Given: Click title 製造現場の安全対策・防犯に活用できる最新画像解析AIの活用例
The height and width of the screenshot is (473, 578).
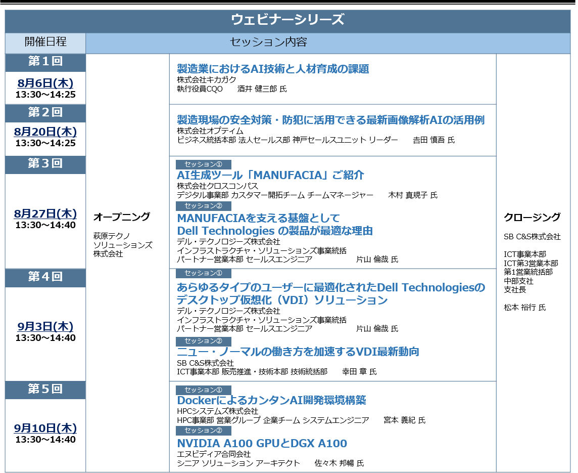Looking at the screenshot, I should 330,120.
